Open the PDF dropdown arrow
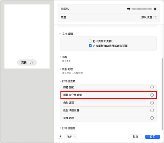Image resolution: width=164 pixels, height=143 pixels. (x=75, y=137)
